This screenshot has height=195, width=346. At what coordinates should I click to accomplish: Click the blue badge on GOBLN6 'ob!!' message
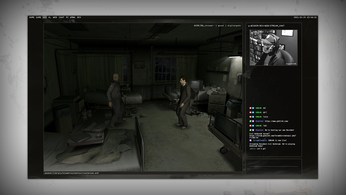[253, 112]
